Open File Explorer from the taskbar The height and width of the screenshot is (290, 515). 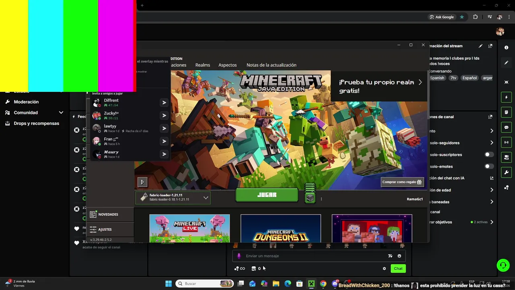[x=276, y=284]
